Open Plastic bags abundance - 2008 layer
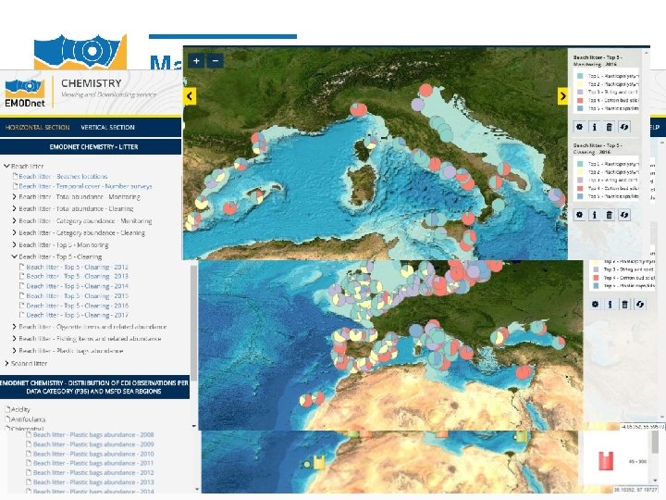The width and height of the screenshot is (666, 500). point(93,435)
